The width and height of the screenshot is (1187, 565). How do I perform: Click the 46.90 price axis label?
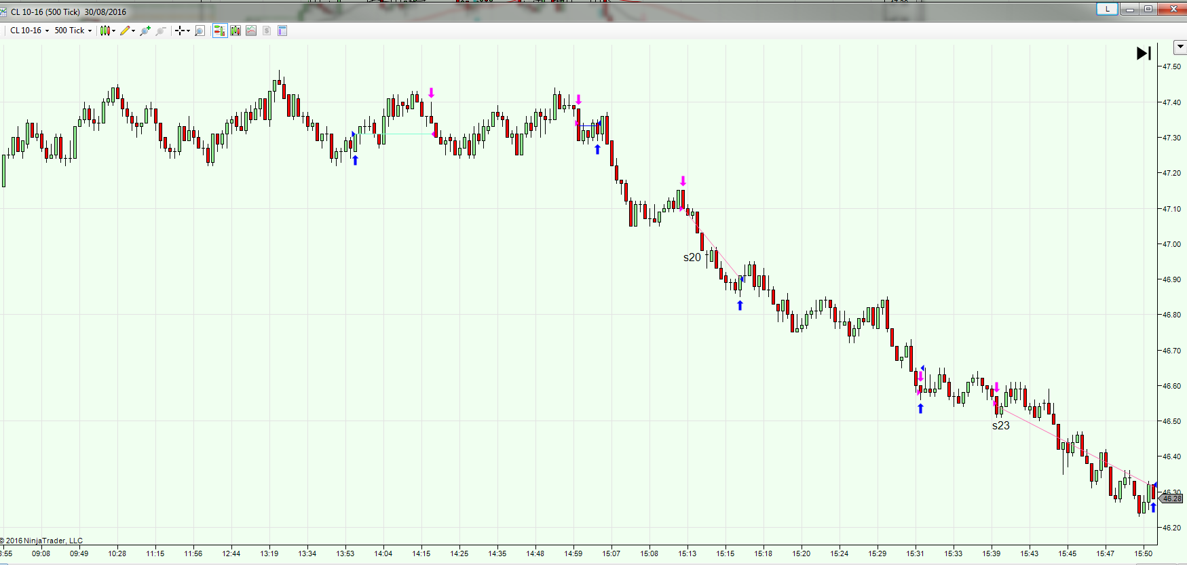tap(1171, 279)
